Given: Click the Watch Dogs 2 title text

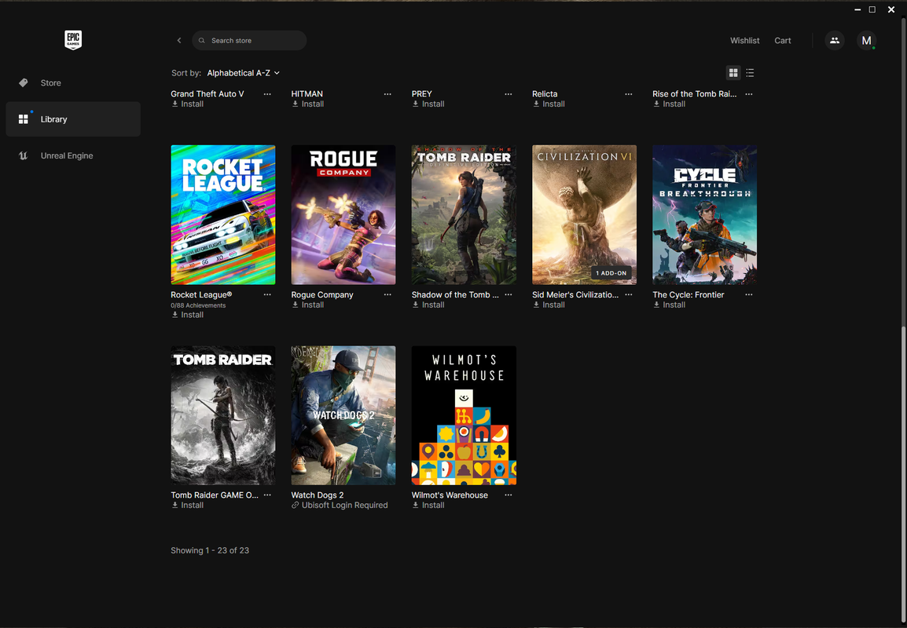Looking at the screenshot, I should (x=317, y=495).
